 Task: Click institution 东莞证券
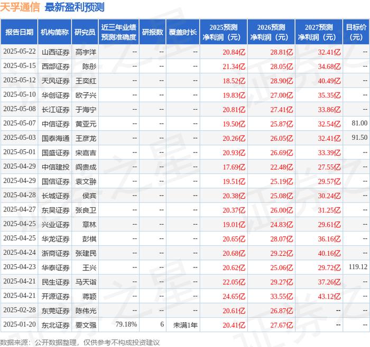[55, 311]
